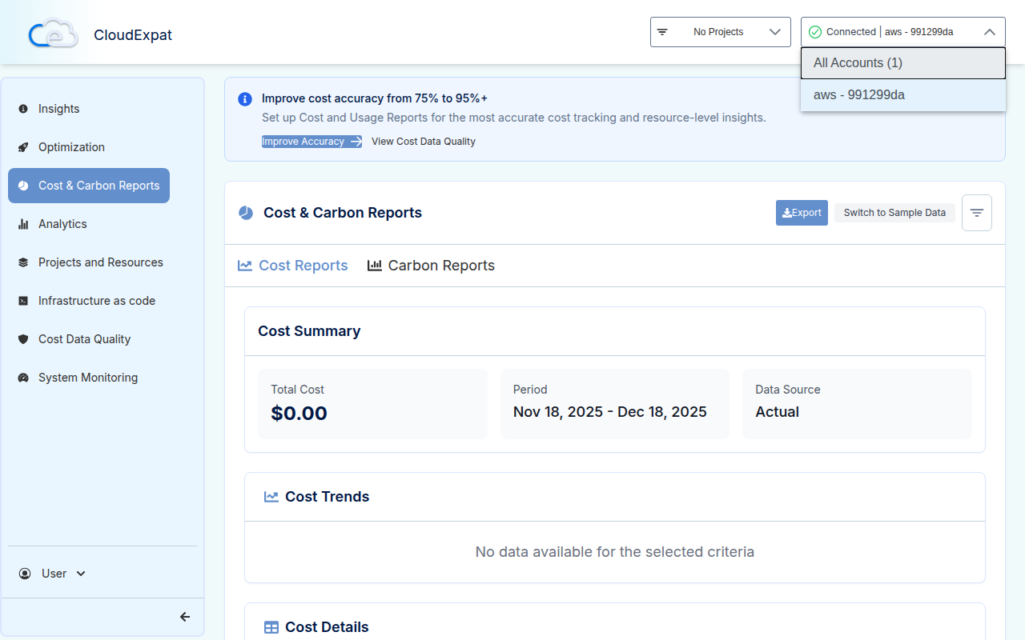
Task: Open View Cost Data Quality link
Action: [423, 141]
